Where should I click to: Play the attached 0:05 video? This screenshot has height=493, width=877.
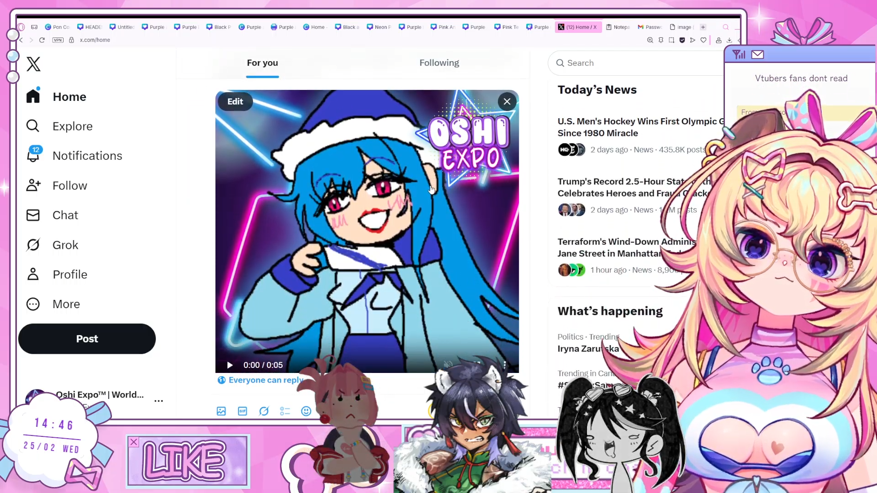pyautogui.click(x=230, y=365)
